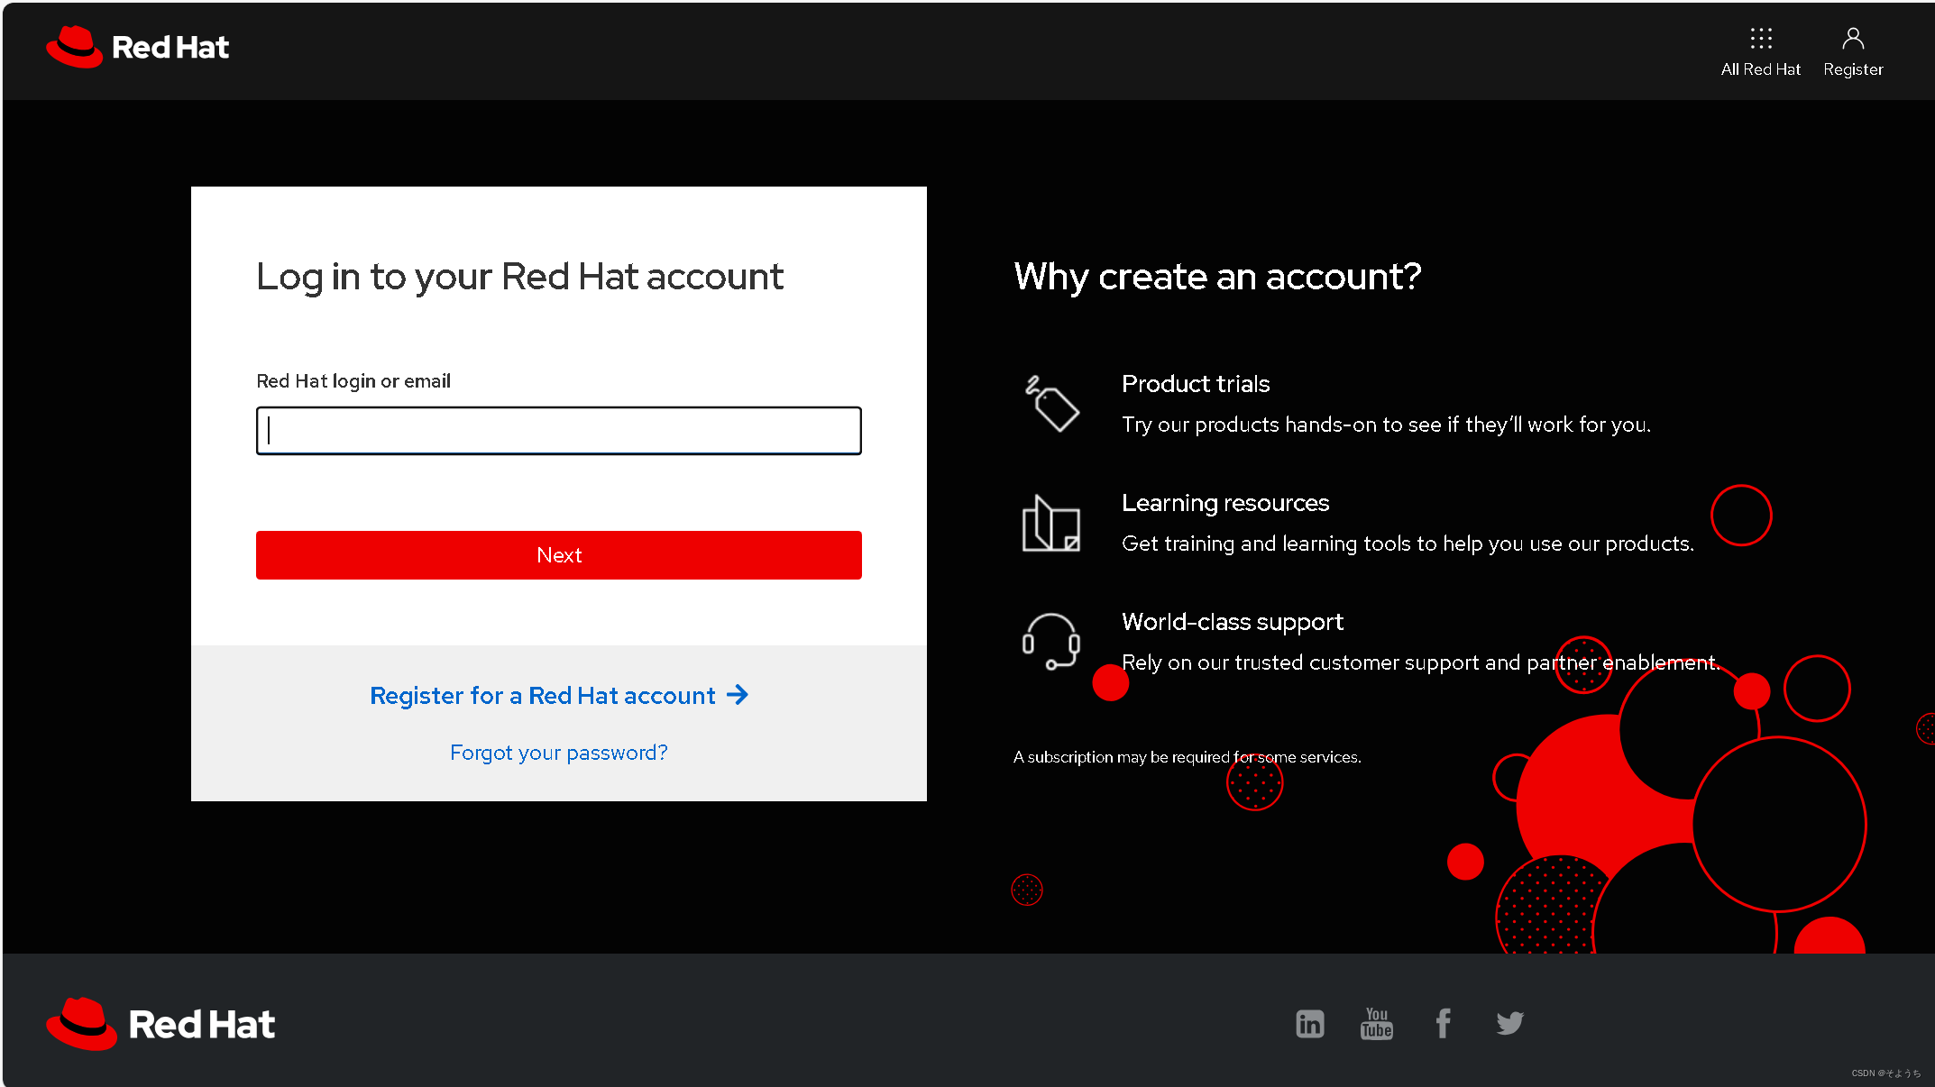Click the Red Hat logo in header
The image size is (1935, 1087).
[138, 47]
